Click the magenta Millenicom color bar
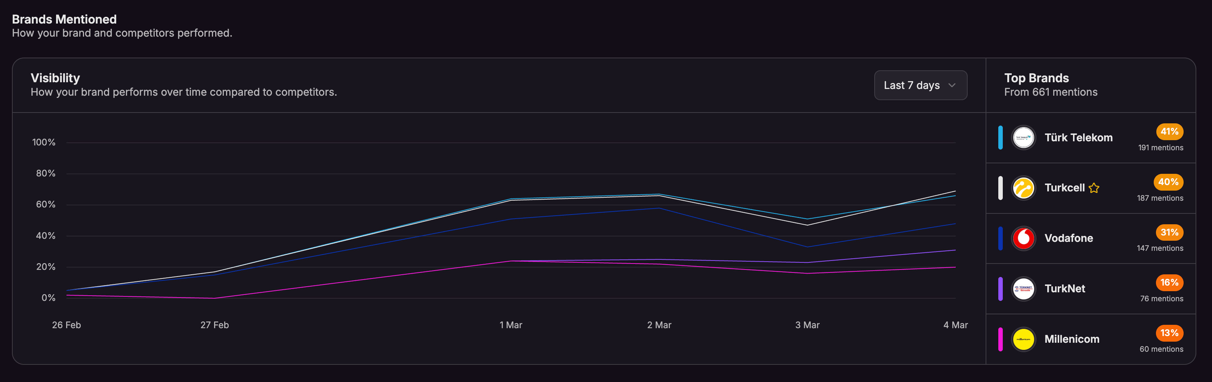 click(1000, 339)
